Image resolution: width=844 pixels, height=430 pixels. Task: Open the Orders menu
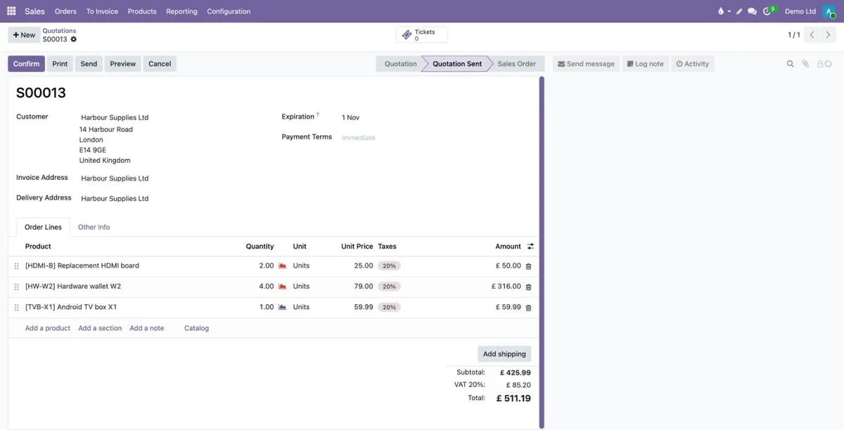point(65,11)
